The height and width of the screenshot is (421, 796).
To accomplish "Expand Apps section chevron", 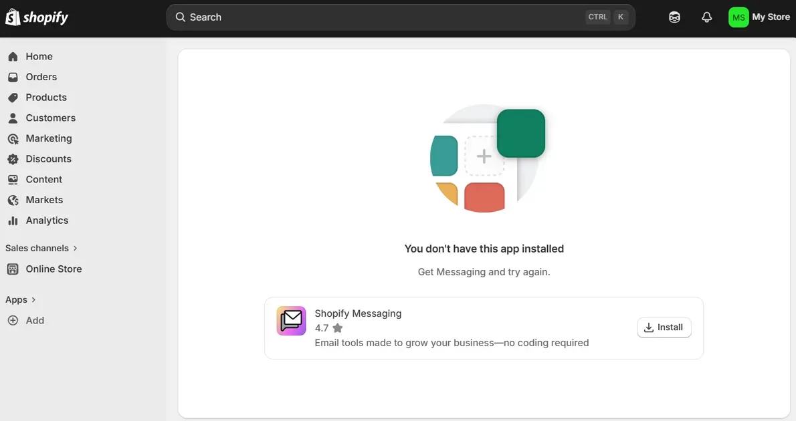I will tap(33, 300).
